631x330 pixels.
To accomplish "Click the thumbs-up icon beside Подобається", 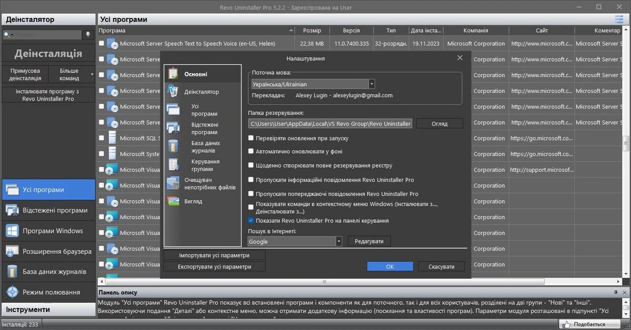I will (x=566, y=325).
